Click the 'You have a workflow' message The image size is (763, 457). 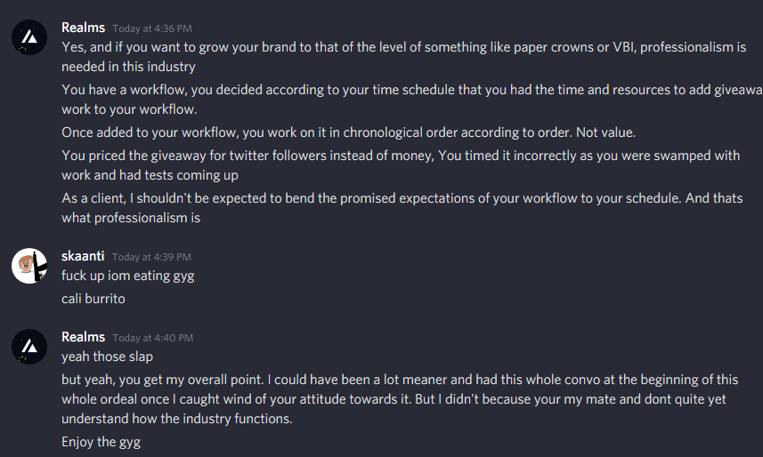coord(356,100)
